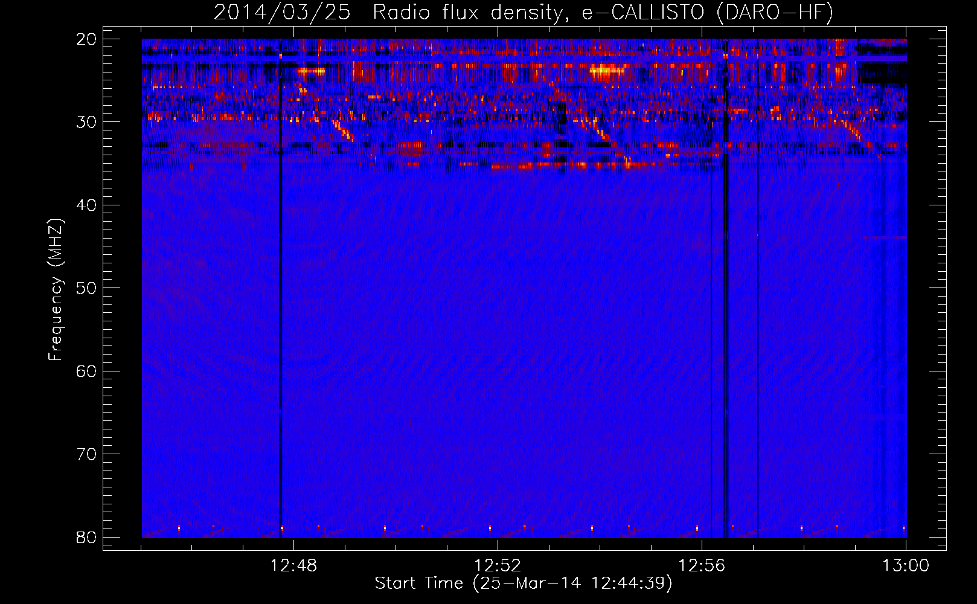Image resolution: width=977 pixels, height=604 pixels.
Task: Click the 'Start Time (25-Mar-14 12:44:39)' label
Action: click(x=524, y=583)
